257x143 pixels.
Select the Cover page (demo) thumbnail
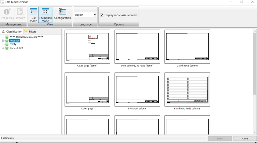point(87,47)
